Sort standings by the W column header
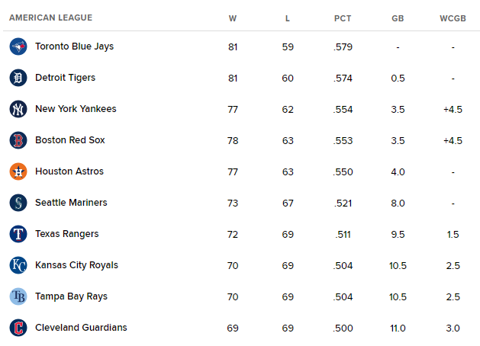Screen dimensions: 480x346 233,18
